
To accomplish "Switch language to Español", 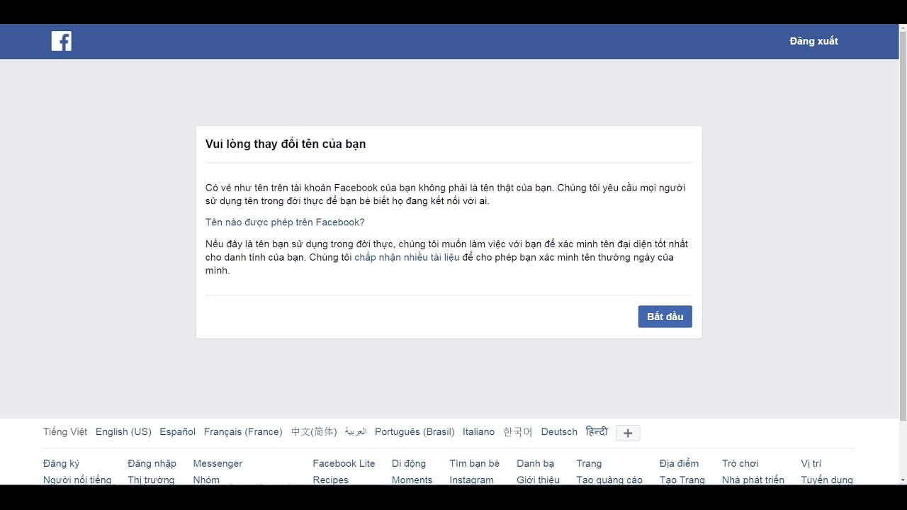I will (177, 431).
